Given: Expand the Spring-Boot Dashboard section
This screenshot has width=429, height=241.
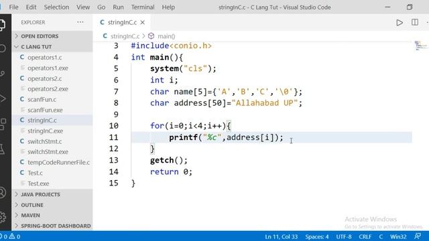Looking at the screenshot, I should [x=52, y=226].
